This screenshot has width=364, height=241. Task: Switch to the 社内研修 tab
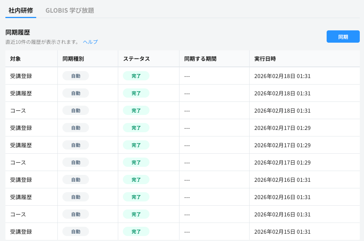[21, 10]
